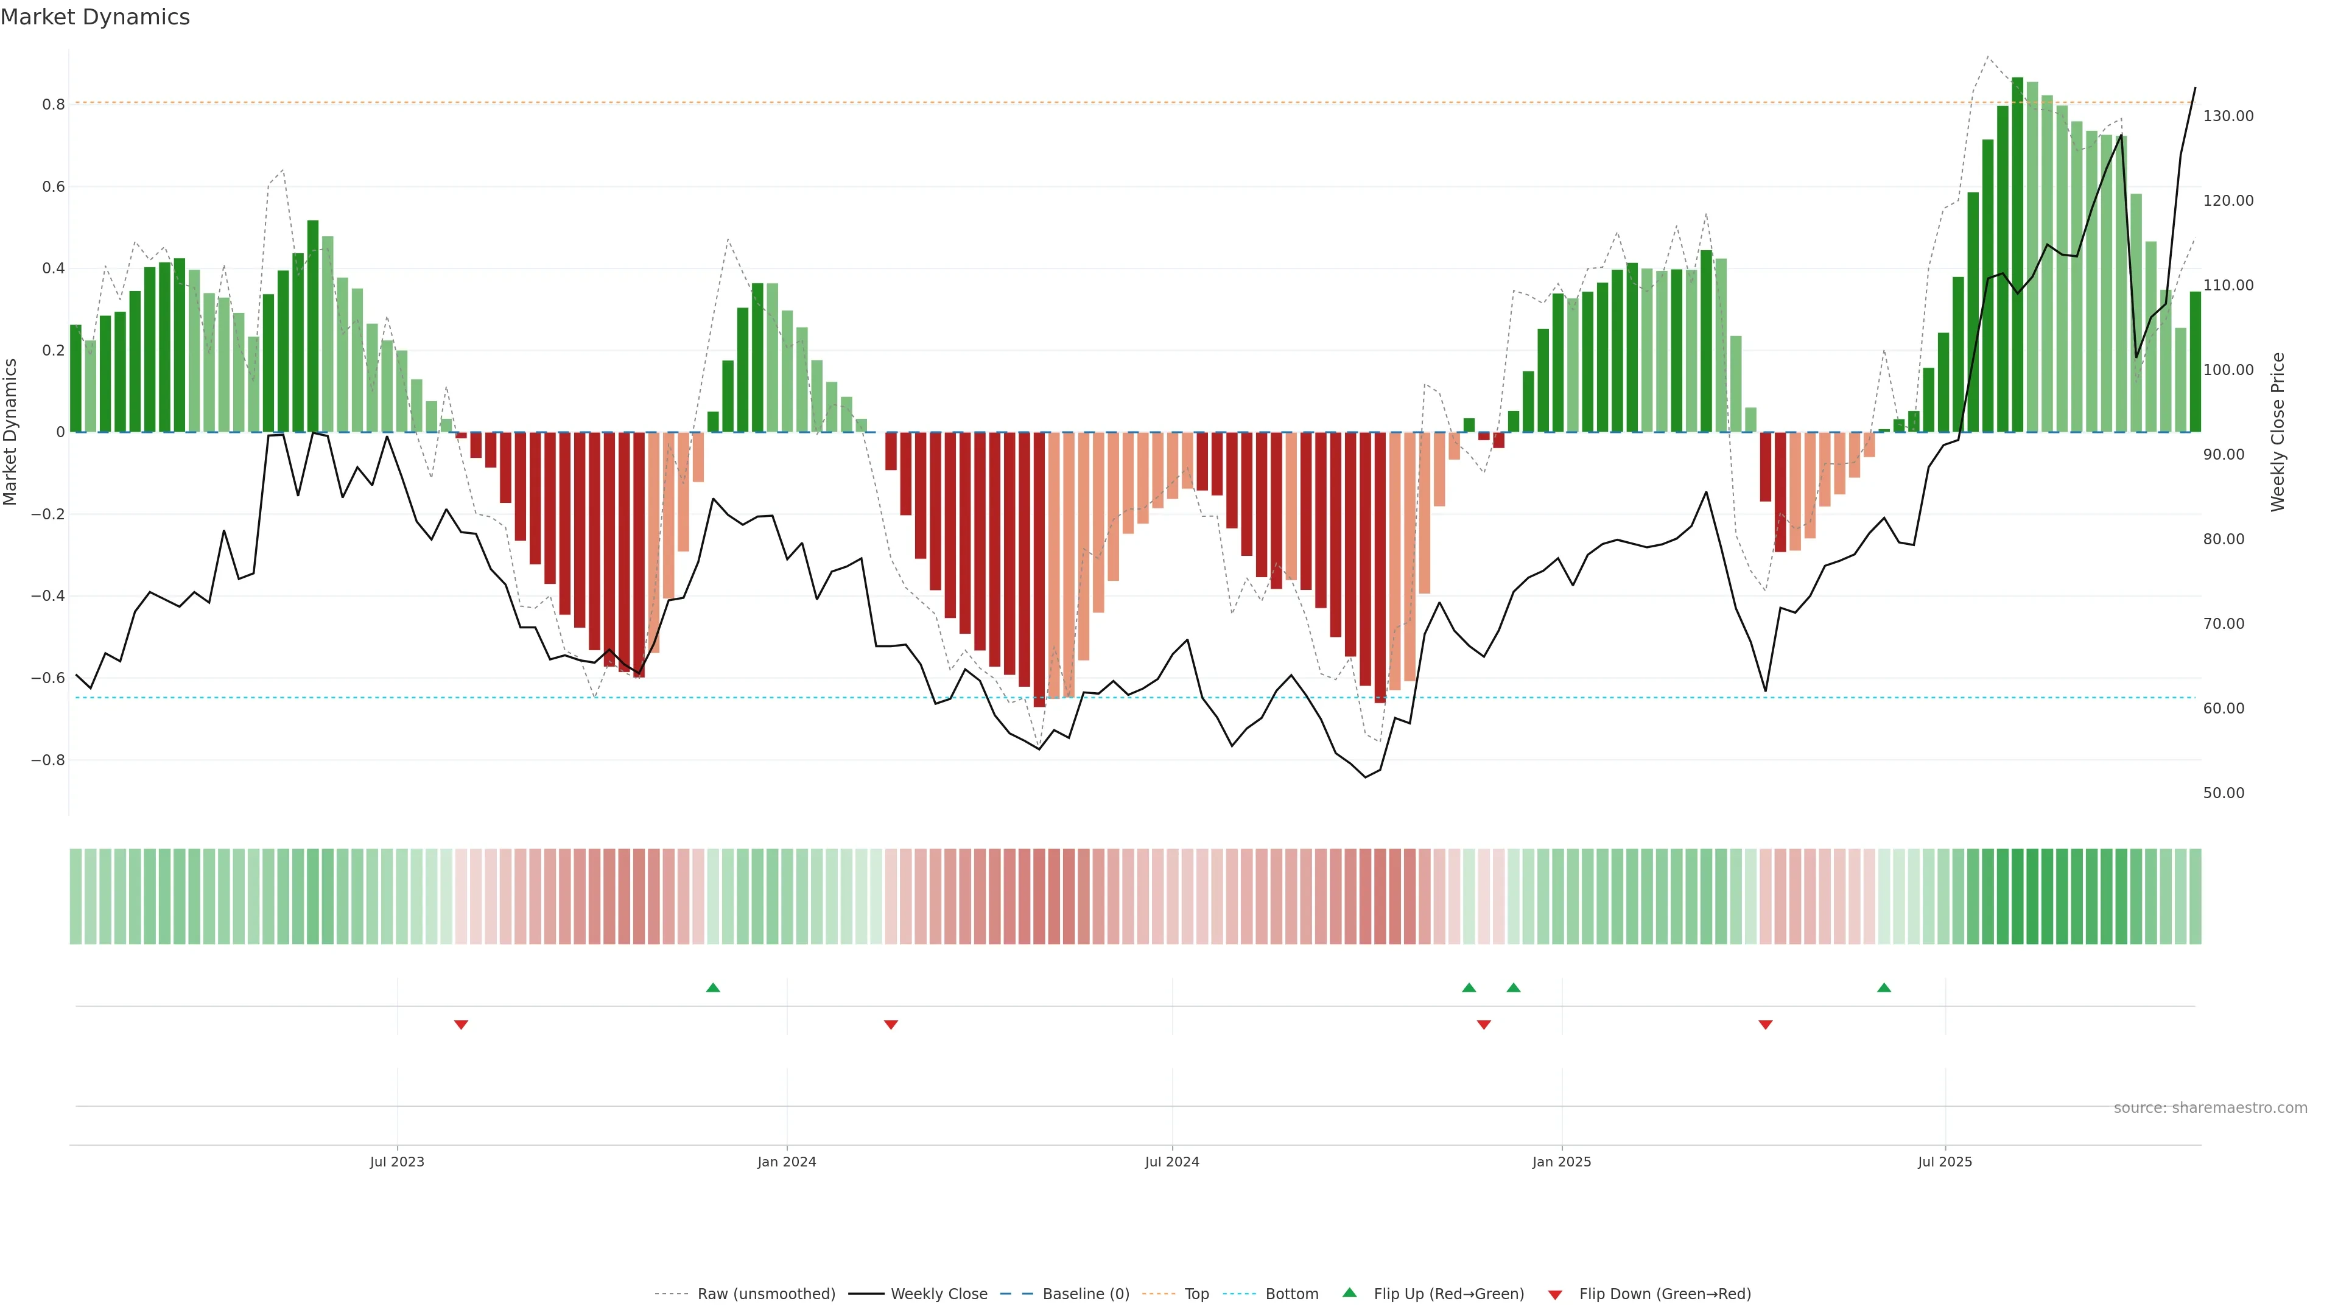Click the Flip Down legend triangle icon
Viewport: 2338px width, 1315px height.
tap(1555, 1295)
